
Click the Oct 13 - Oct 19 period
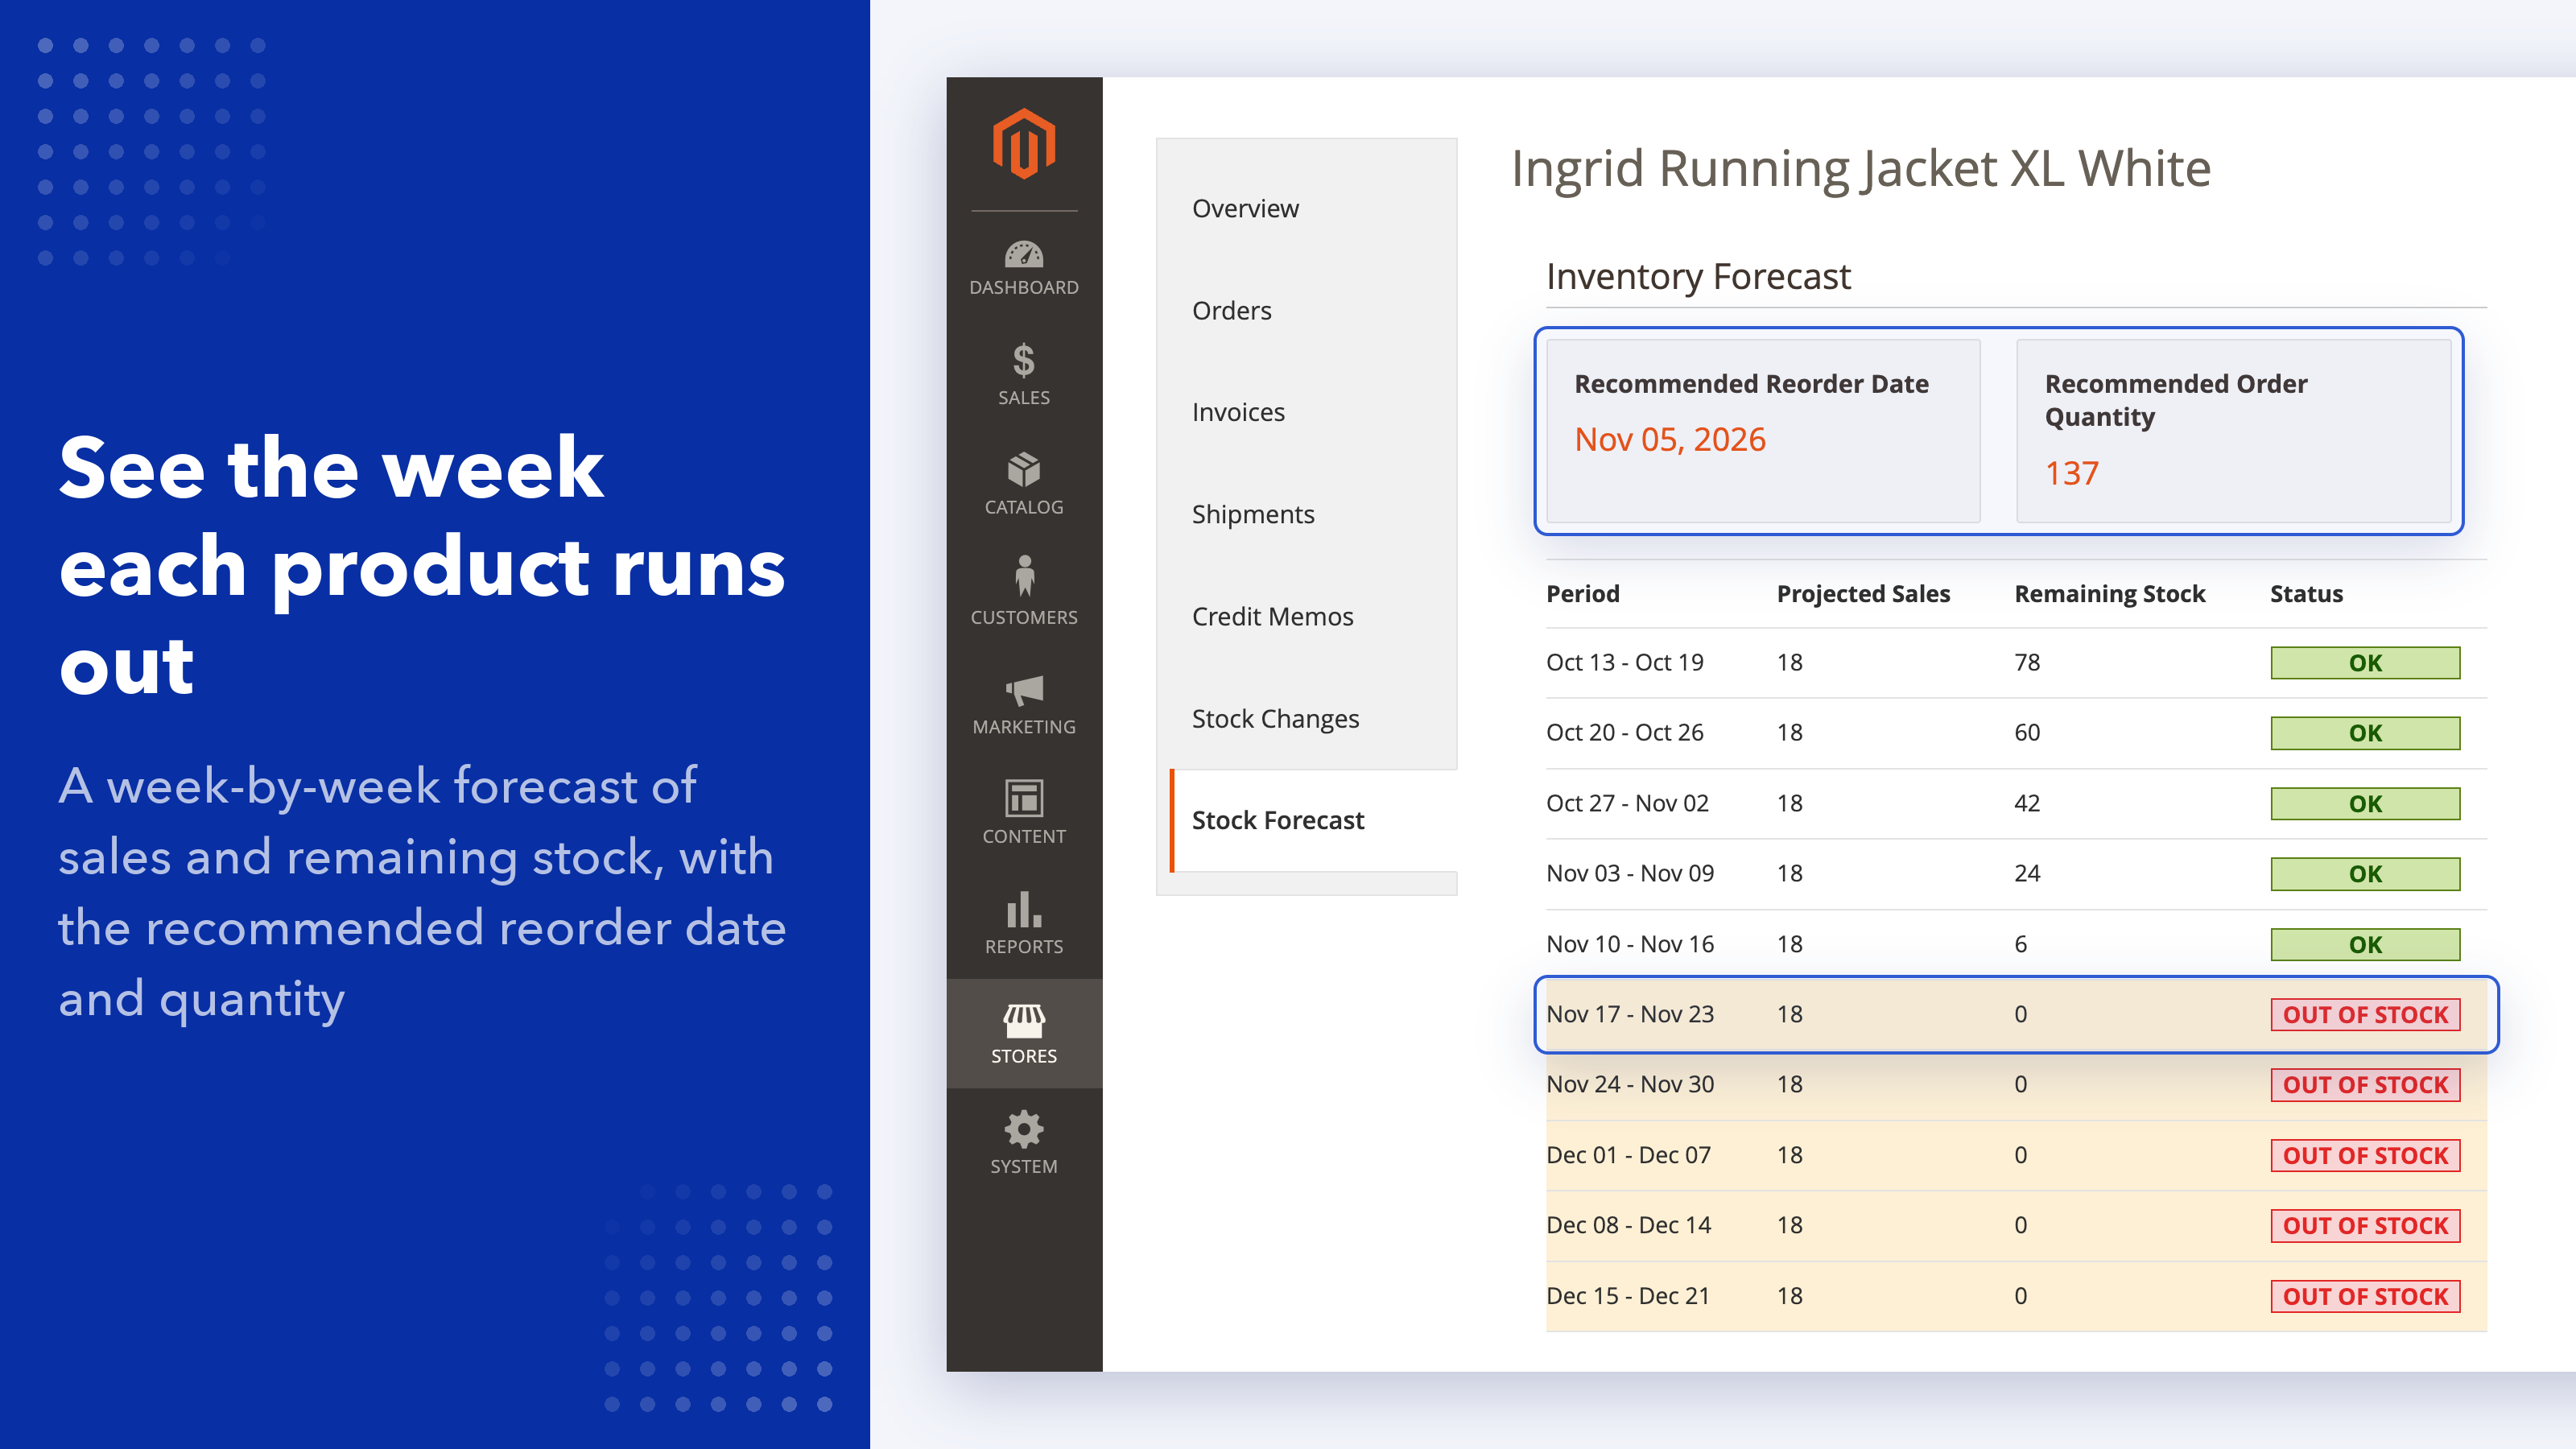click(1624, 662)
